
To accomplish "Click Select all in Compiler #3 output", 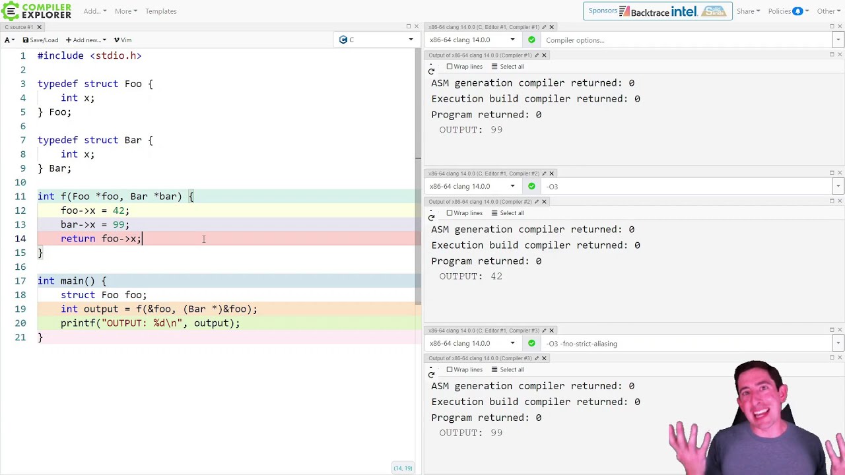I will tap(508, 369).
